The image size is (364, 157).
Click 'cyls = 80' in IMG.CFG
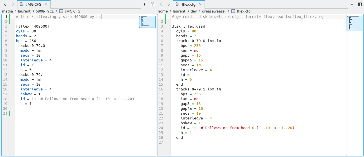[26, 31]
